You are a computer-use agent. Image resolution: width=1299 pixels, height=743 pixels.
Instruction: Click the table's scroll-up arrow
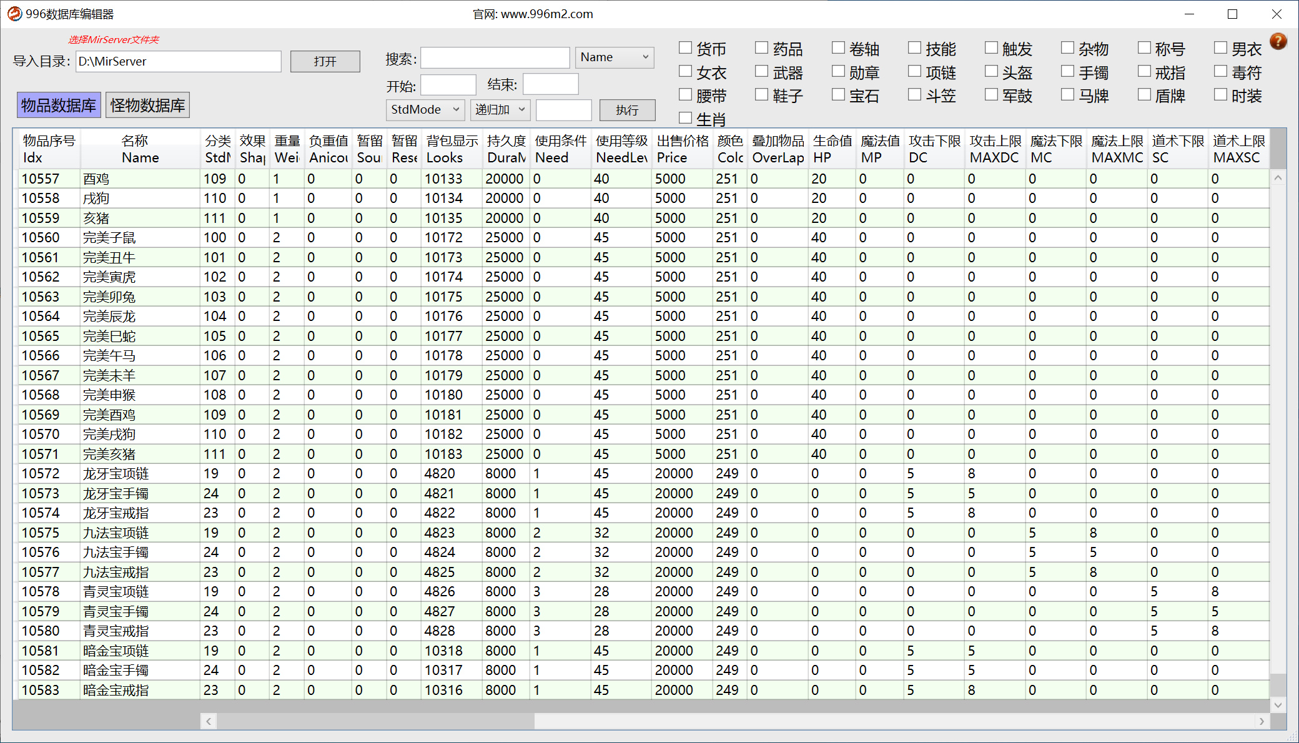tap(1278, 179)
